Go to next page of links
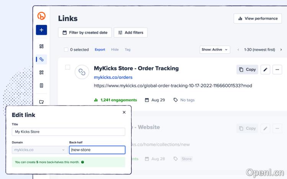Viewport: 287px width, 179px height. click(x=281, y=50)
